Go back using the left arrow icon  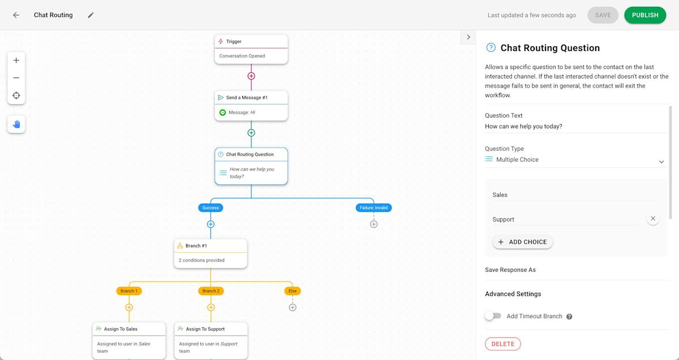tap(16, 15)
